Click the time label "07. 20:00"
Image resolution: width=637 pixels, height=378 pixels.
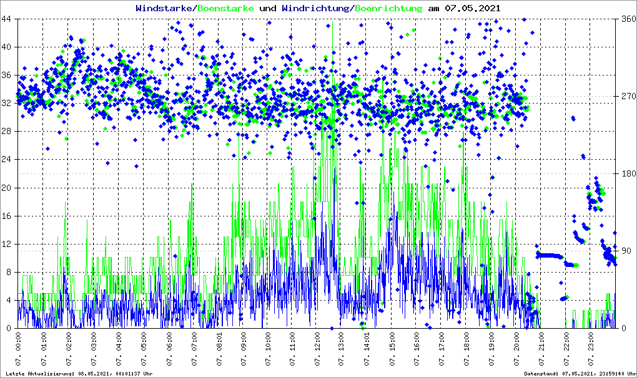(516, 349)
